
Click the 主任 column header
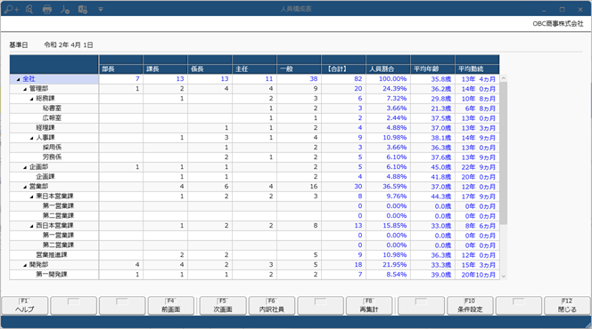254,68
